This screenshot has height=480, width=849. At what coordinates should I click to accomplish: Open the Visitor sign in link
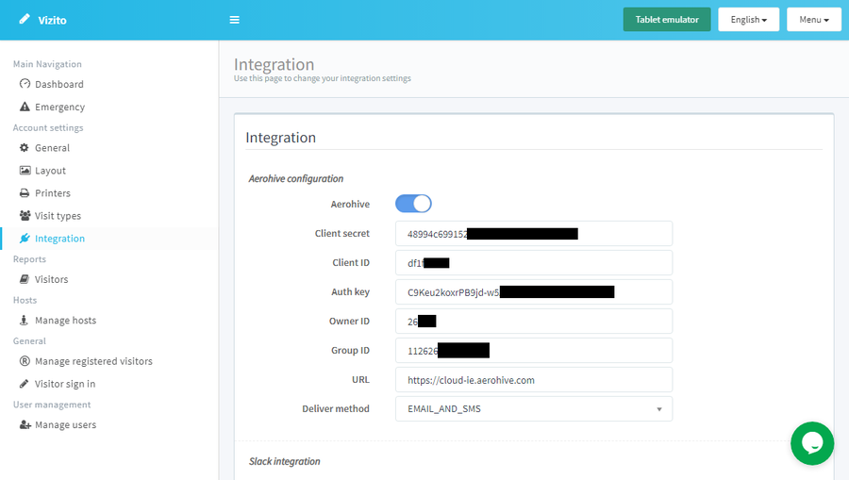coord(64,384)
